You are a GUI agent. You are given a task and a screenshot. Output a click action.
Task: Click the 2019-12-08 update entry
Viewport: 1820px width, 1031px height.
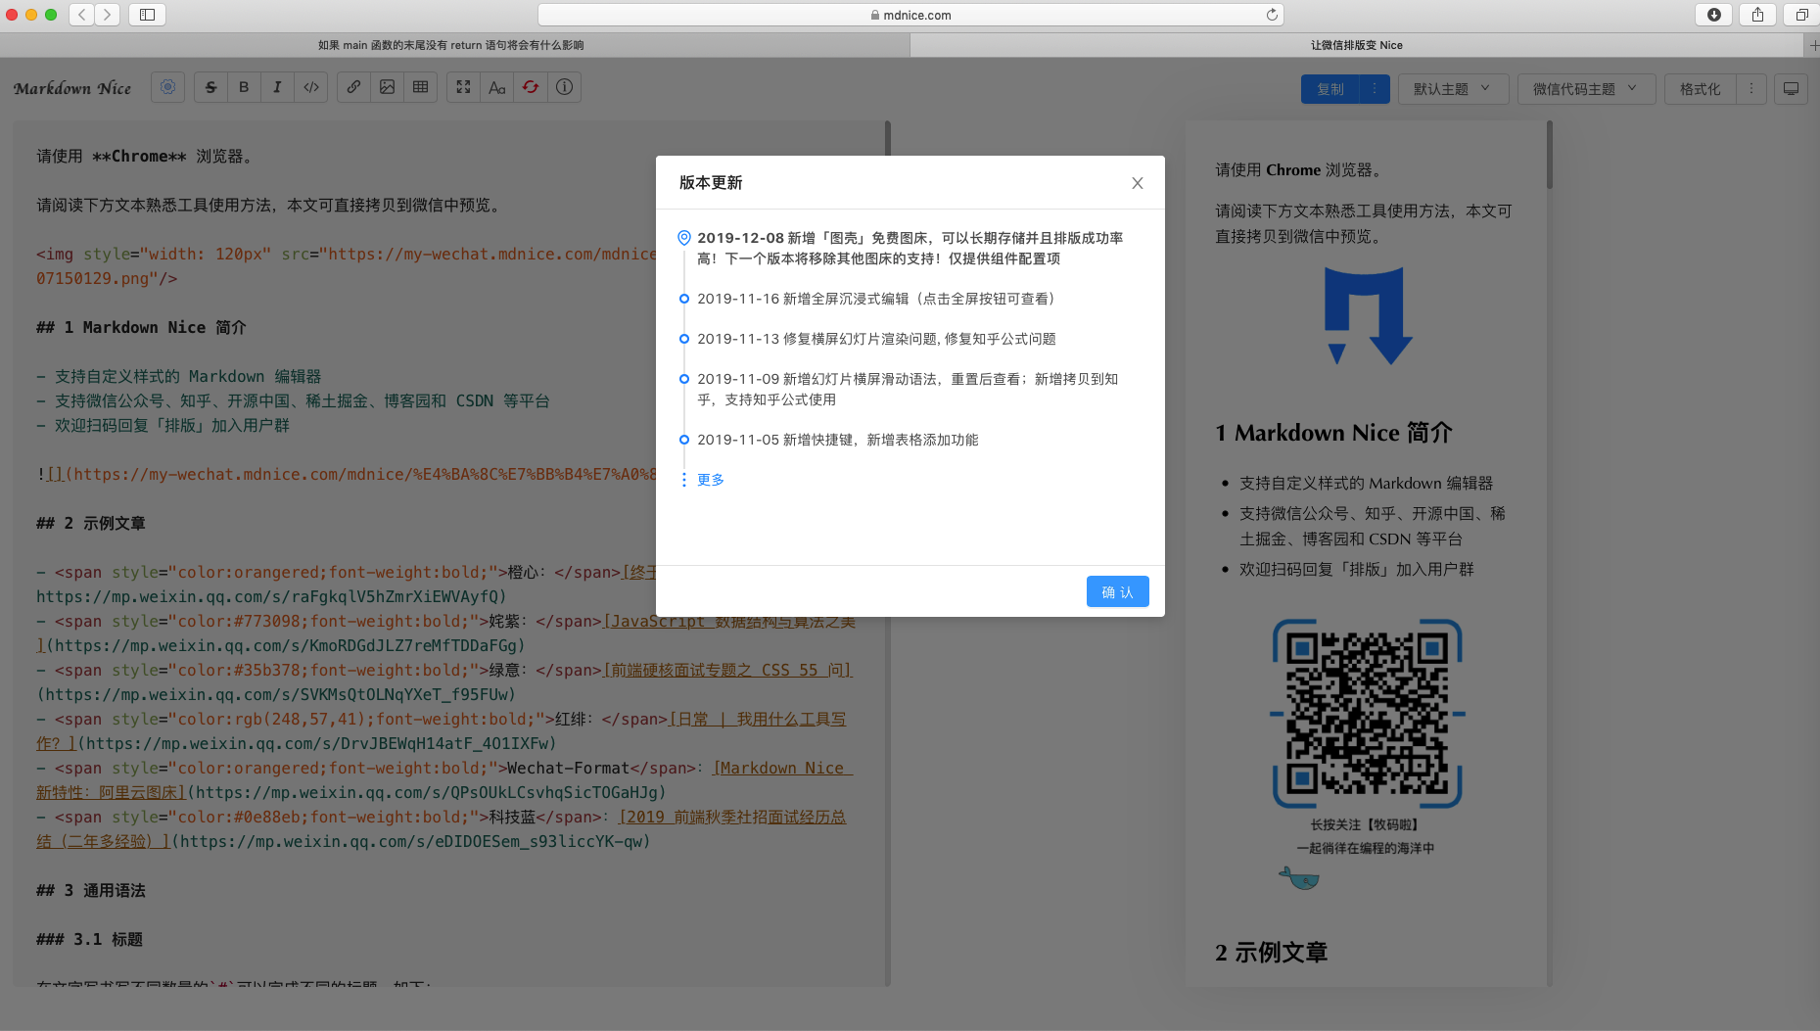(x=910, y=249)
